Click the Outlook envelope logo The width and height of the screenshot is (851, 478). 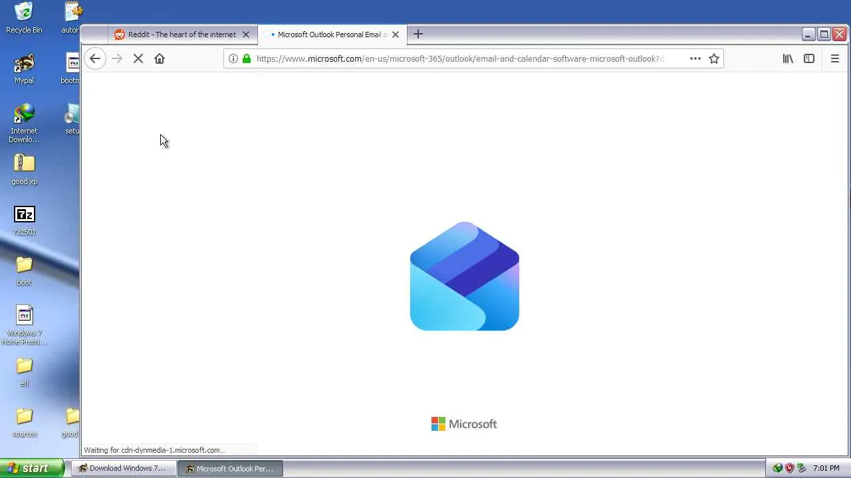465,276
